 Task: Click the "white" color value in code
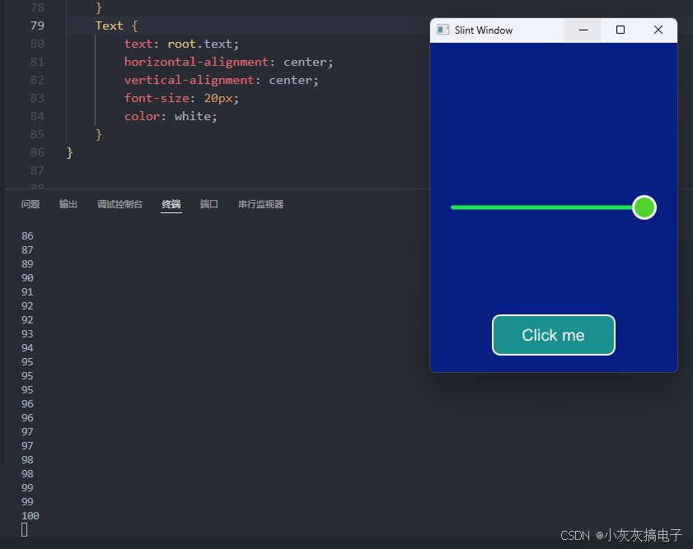click(x=193, y=116)
